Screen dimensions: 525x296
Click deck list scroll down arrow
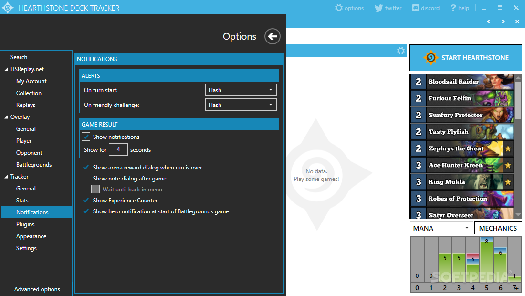(x=518, y=215)
